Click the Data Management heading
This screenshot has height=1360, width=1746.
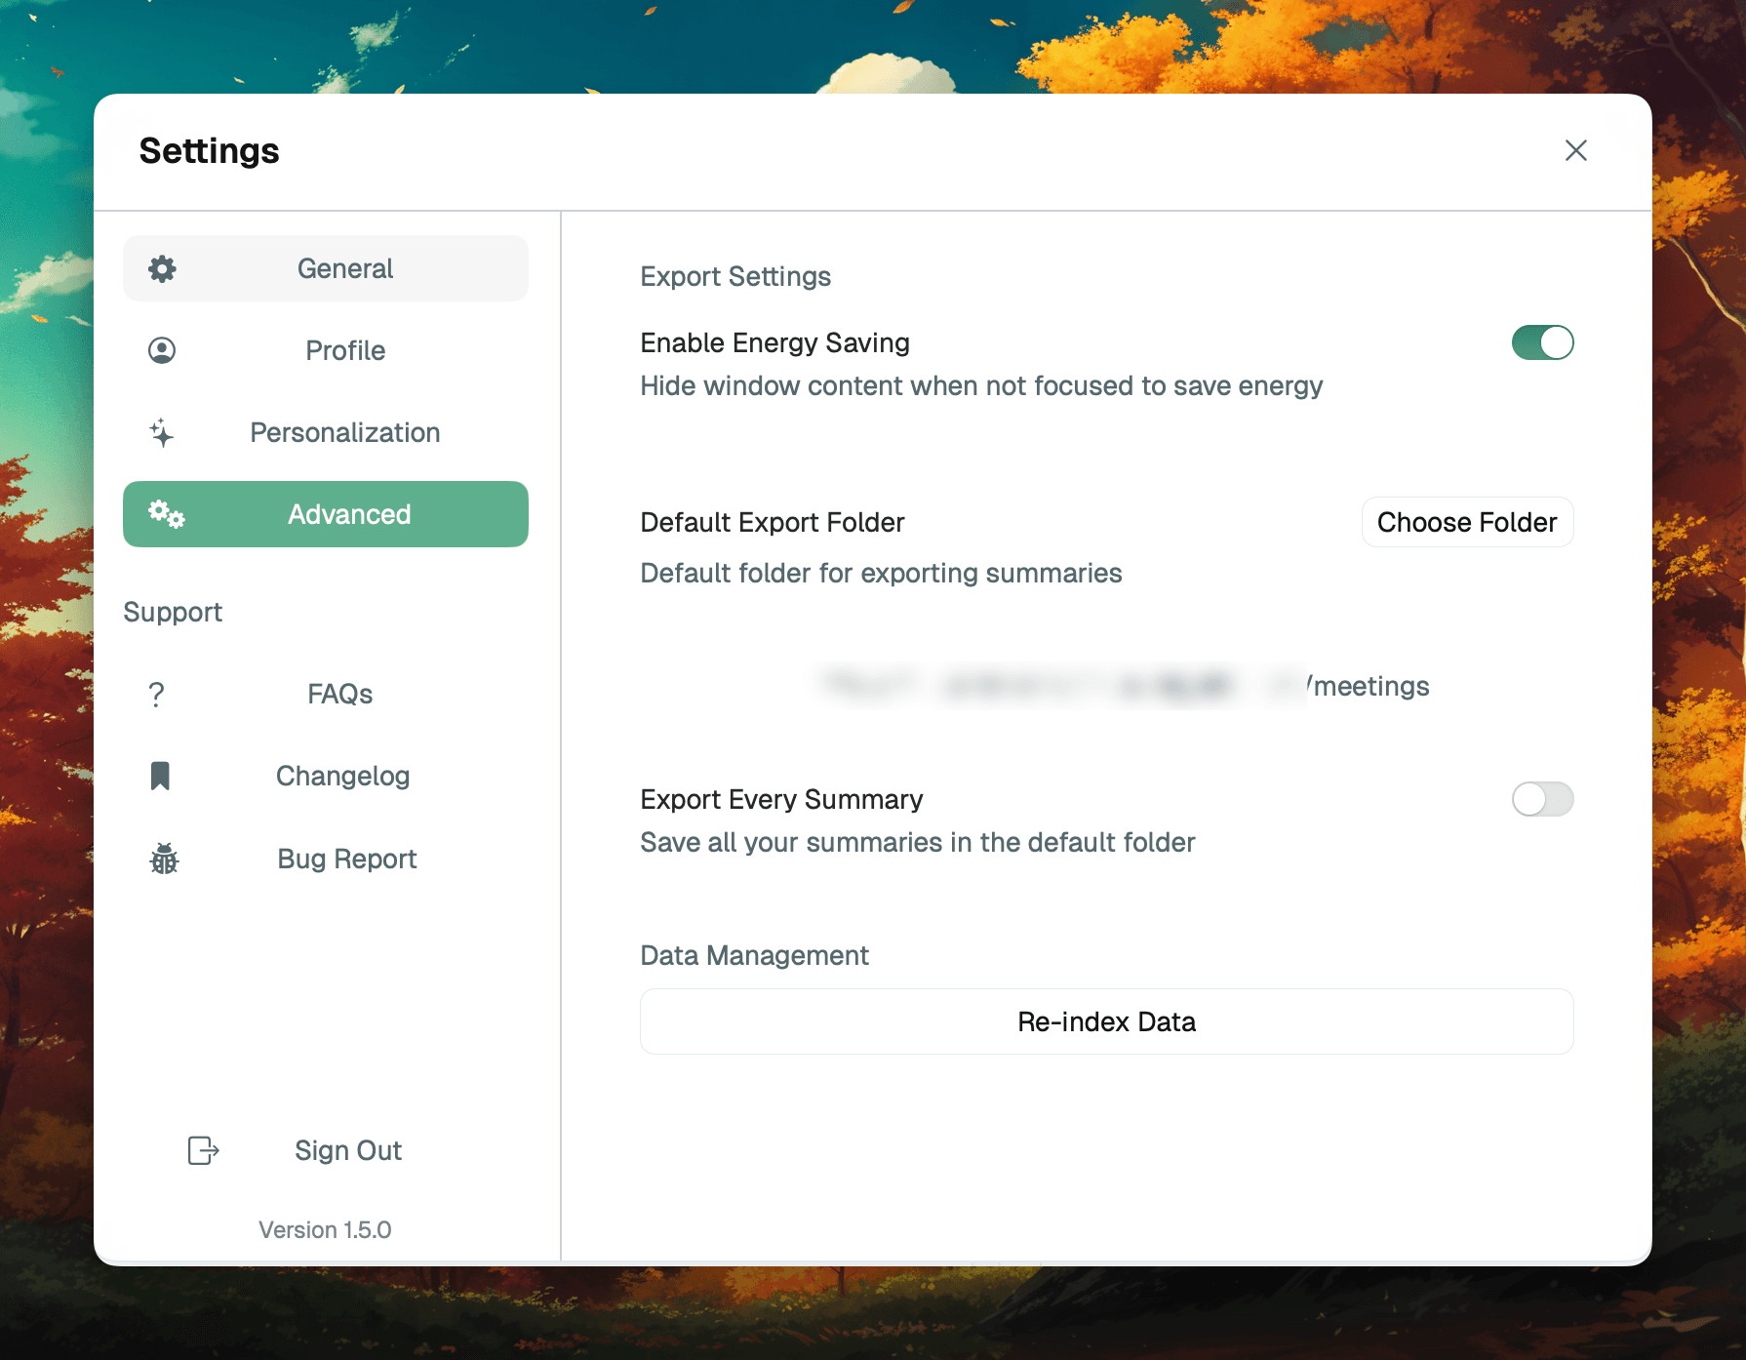(754, 955)
